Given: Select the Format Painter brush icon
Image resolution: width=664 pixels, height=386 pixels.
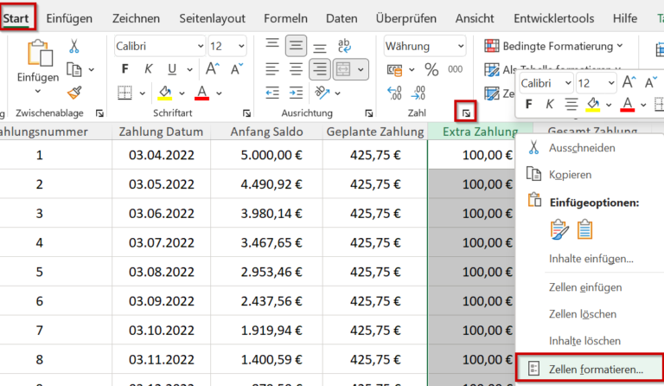Looking at the screenshot, I should [x=74, y=93].
